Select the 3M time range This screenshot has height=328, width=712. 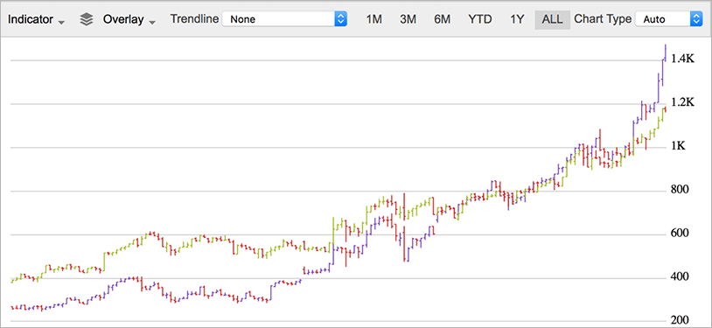pos(408,19)
